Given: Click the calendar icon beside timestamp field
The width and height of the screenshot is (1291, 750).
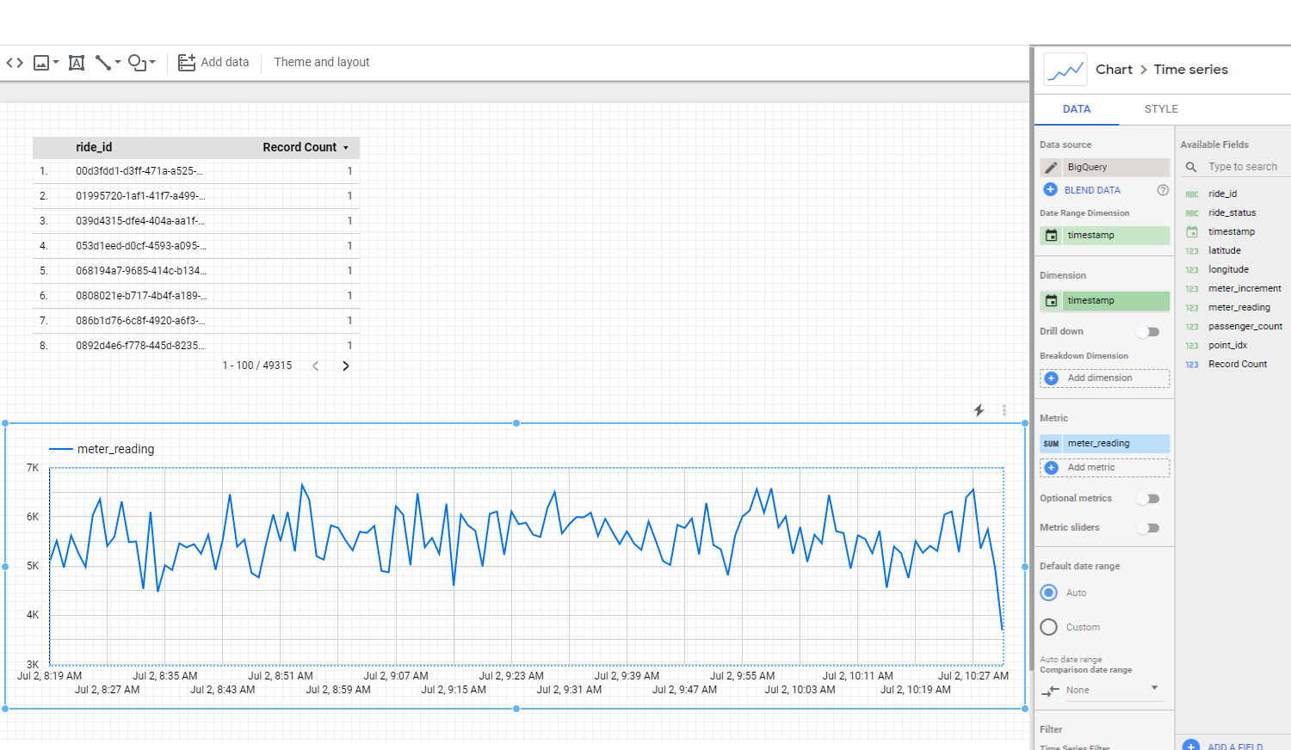Looking at the screenshot, I should coord(1192,232).
